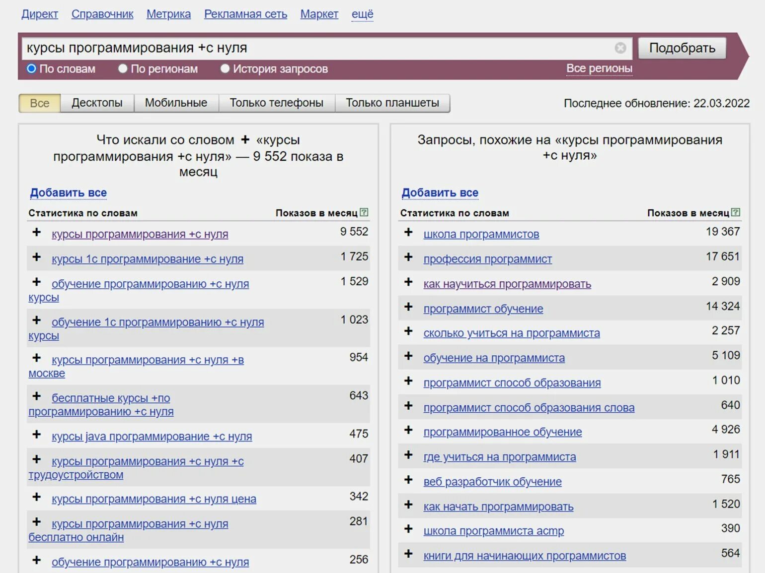Add 'курсы программирования +с нуля' via plus icon
This screenshot has height=573, width=765.
tap(37, 232)
